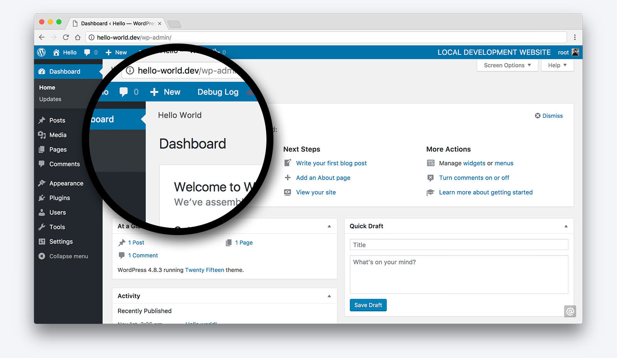Open the Chrome three-dot menu
This screenshot has height=358, width=617.
point(575,37)
